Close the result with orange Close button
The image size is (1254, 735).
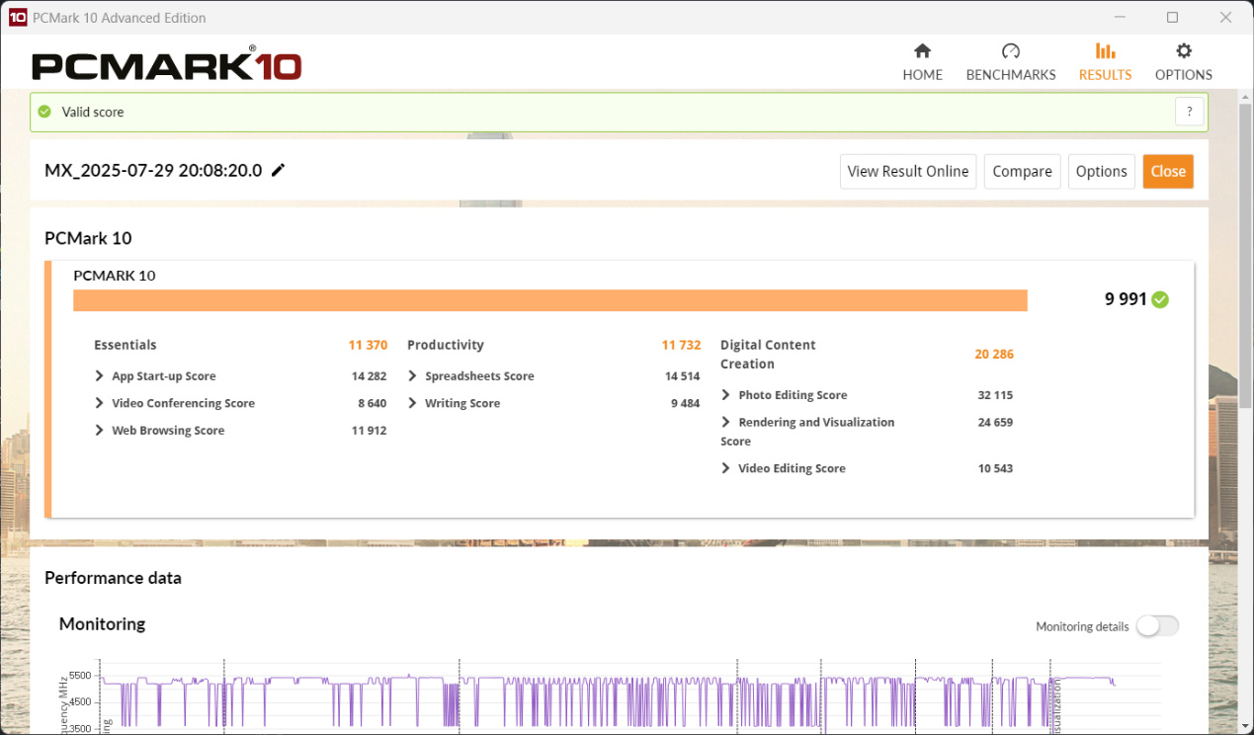[x=1168, y=171]
